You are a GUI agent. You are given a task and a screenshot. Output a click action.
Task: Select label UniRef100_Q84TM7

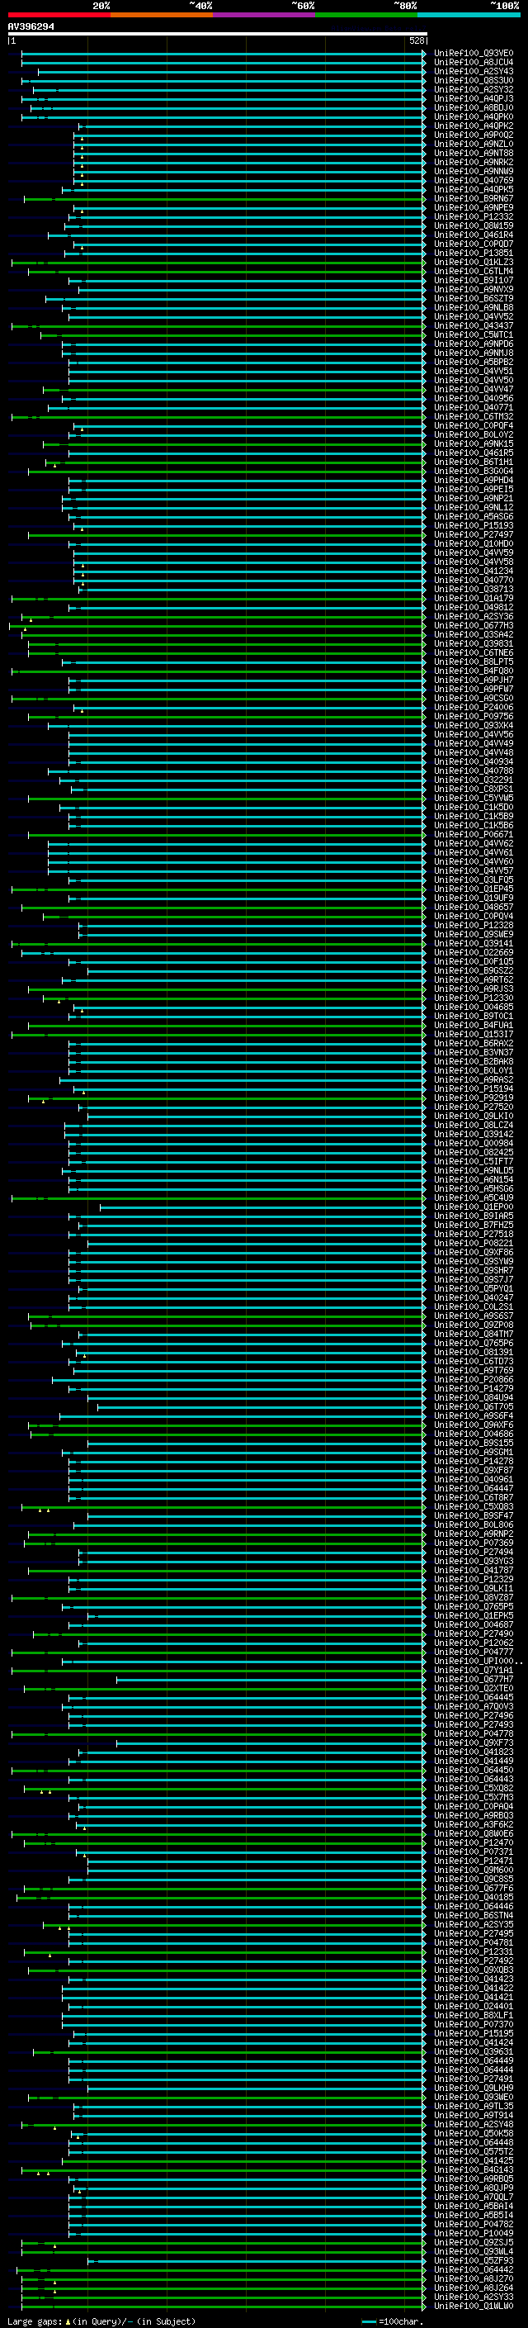(474, 1334)
